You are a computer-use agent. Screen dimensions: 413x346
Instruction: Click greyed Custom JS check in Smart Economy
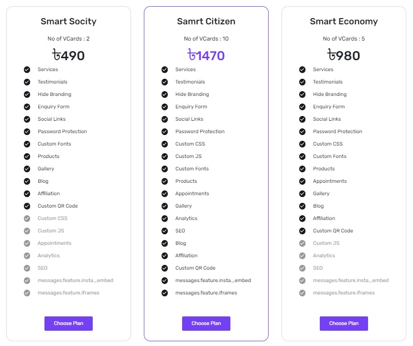[x=302, y=243]
